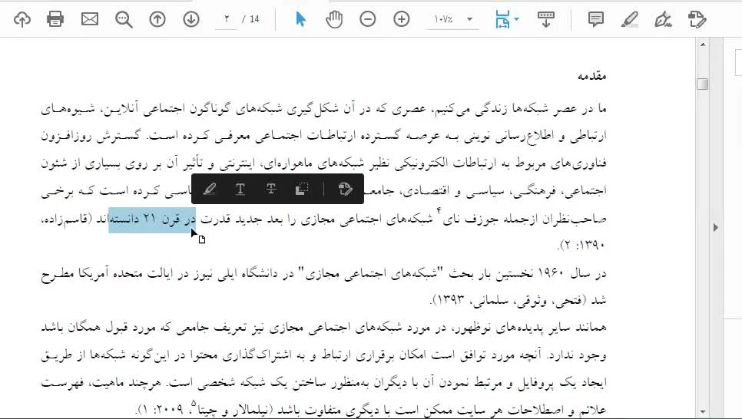Open the zoom percentage dropdown

coord(469,19)
